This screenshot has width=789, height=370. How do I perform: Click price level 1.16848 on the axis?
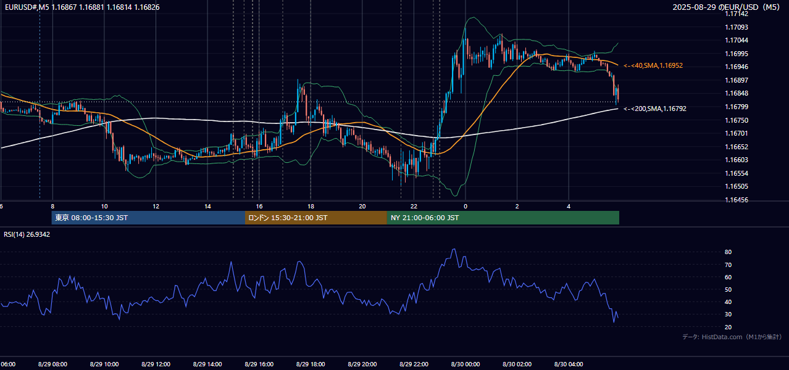[736, 94]
